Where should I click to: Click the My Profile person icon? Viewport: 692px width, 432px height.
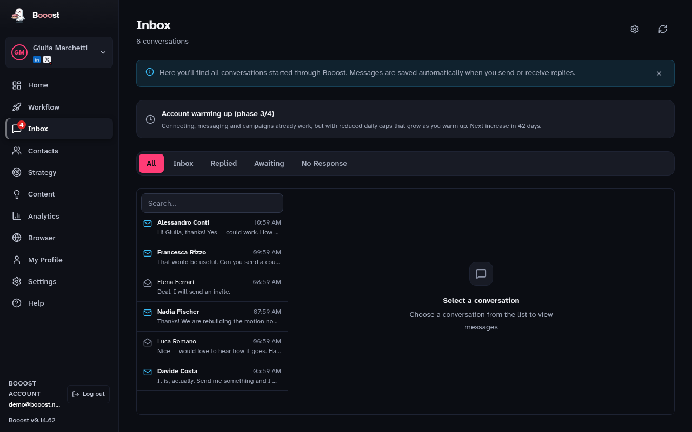tap(17, 260)
